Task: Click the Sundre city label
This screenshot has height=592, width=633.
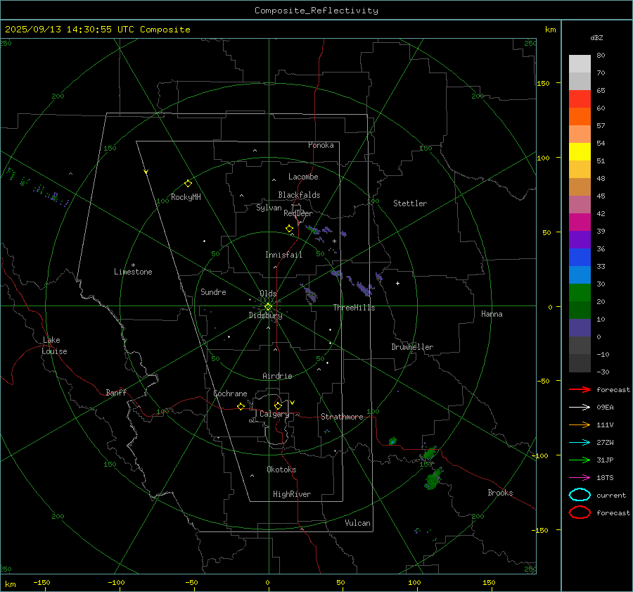Action: pyautogui.click(x=213, y=291)
